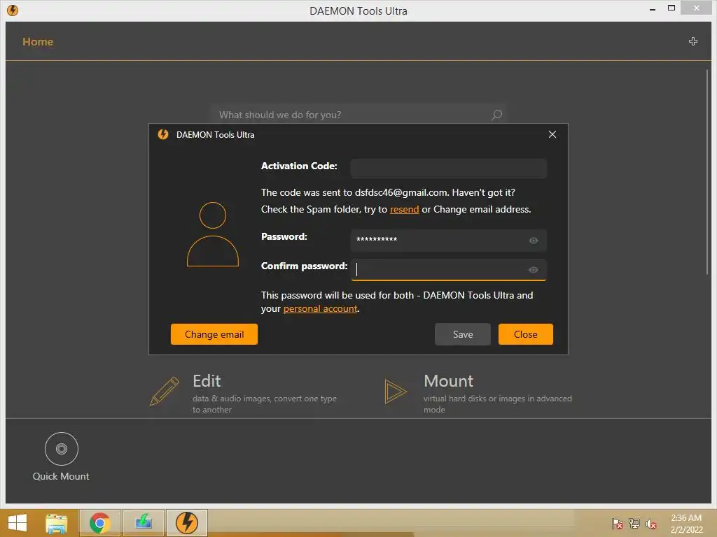The height and width of the screenshot is (537, 717).
Task: Click the DAEMON Tools lightning logo in dialog title
Action: pyautogui.click(x=163, y=134)
